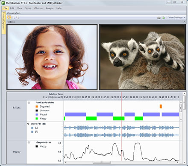This screenshot has height=166, width=188.
Task: Click the green Happy color swatch
Action: click(x=37, y=119)
